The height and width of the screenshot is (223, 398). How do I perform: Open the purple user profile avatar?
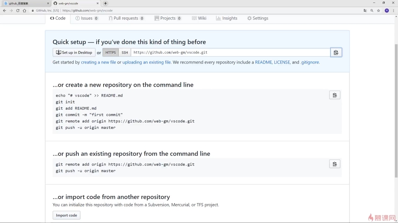(x=386, y=10)
